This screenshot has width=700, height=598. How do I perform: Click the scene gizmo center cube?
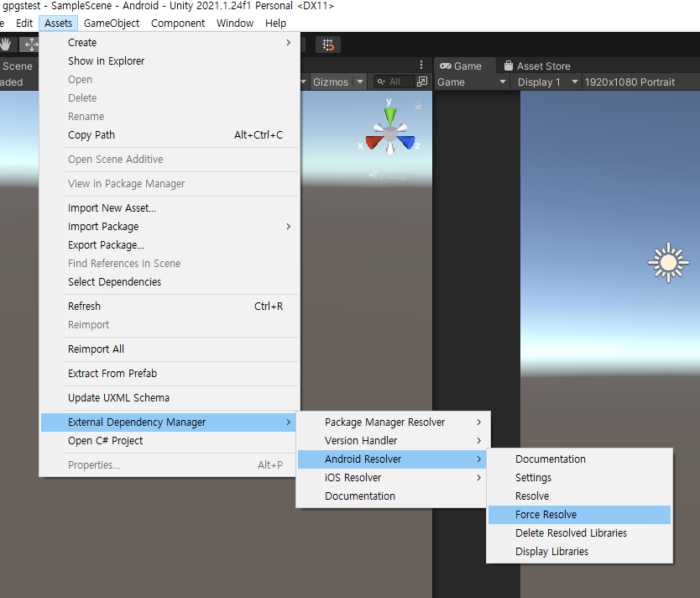click(390, 134)
